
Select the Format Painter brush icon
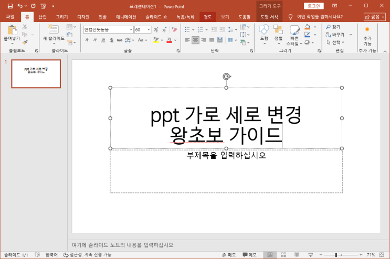coord(25,43)
